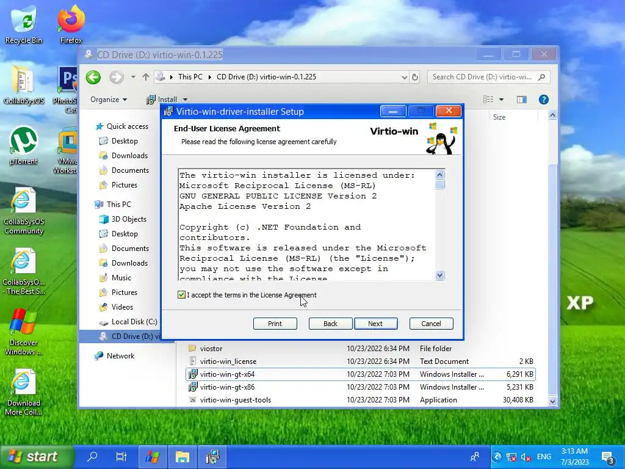Image resolution: width=625 pixels, height=469 pixels.
Task: Open the Photoshop CS6 desktop icon
Action: (67, 90)
